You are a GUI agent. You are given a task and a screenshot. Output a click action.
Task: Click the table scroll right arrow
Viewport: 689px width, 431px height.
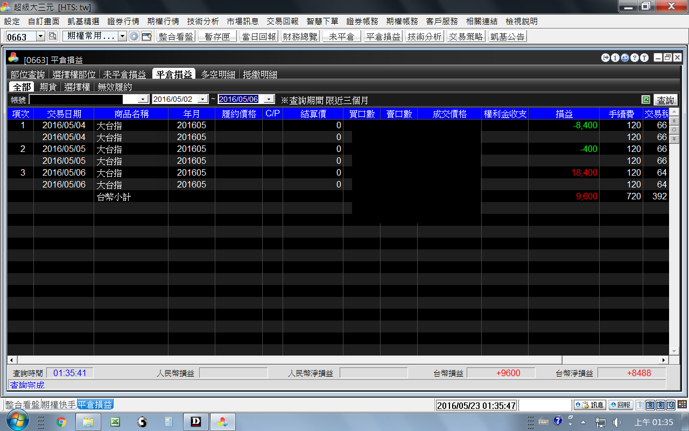point(663,360)
